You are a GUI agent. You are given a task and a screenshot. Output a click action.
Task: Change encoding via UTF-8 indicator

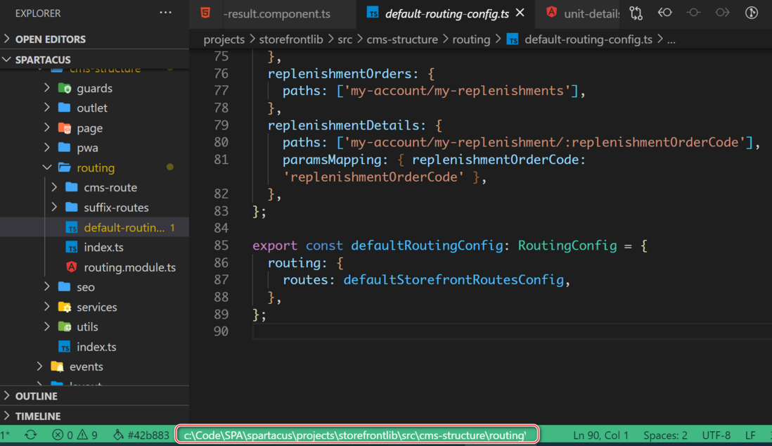[x=716, y=435]
